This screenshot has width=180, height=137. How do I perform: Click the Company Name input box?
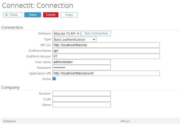(x=82, y=105)
